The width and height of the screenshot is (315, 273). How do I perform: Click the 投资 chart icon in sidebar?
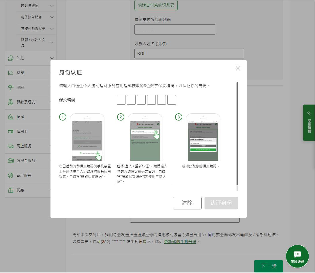(x=11, y=73)
